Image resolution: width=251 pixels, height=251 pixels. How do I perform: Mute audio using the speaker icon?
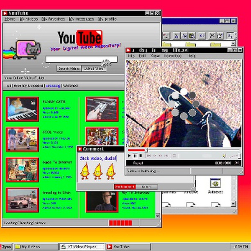pyautogui.click(x=225, y=156)
